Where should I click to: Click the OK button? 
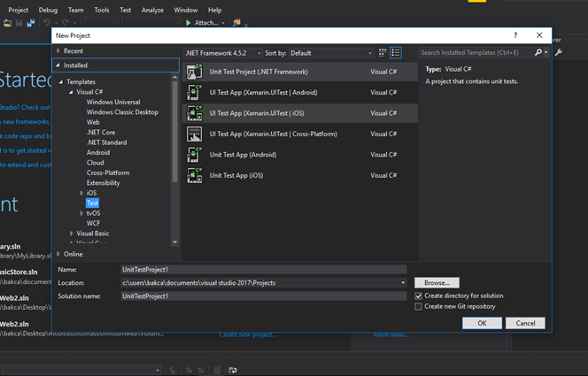tap(482, 323)
